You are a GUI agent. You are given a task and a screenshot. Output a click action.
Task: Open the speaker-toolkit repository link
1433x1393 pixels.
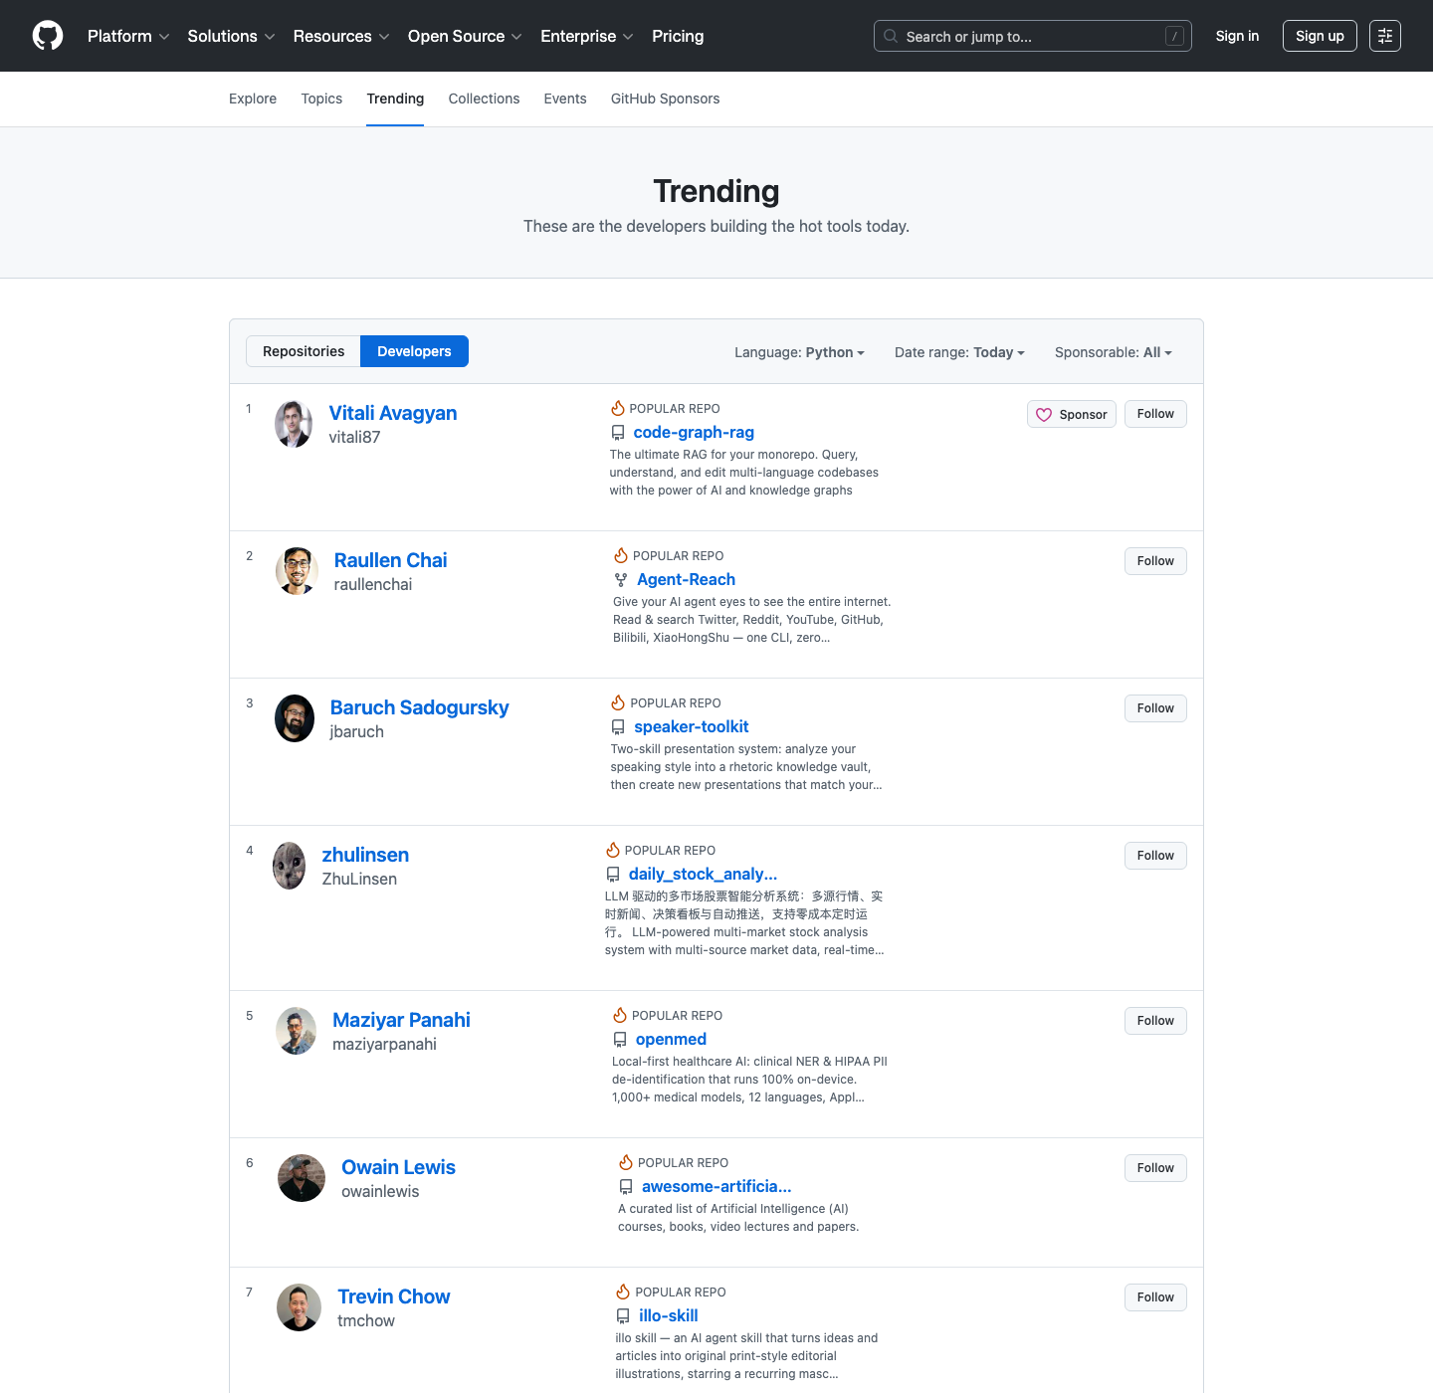pyautogui.click(x=692, y=727)
